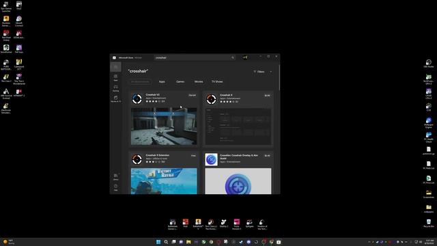Open ARK Survival Evolved shortcut
The width and height of the screenshot is (437, 246).
tap(6, 94)
